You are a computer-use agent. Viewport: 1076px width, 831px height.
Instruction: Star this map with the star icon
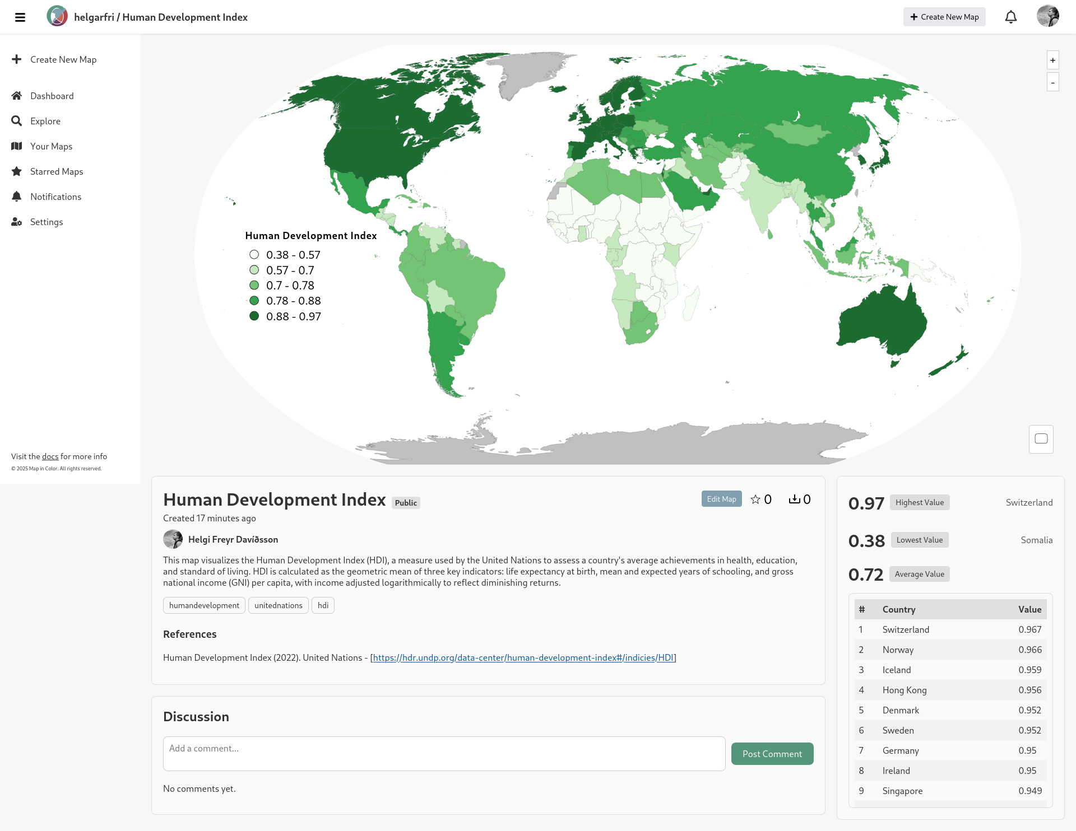pos(755,499)
